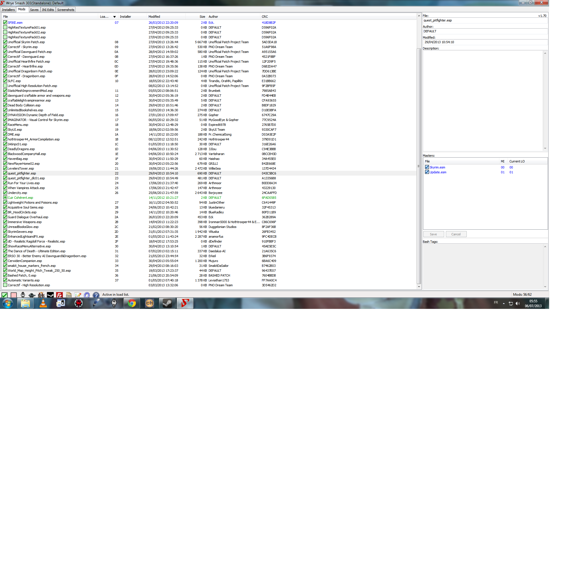572x572 pixels.
Task: Switch to the Mods tab
Action: pyautogui.click(x=22, y=9)
